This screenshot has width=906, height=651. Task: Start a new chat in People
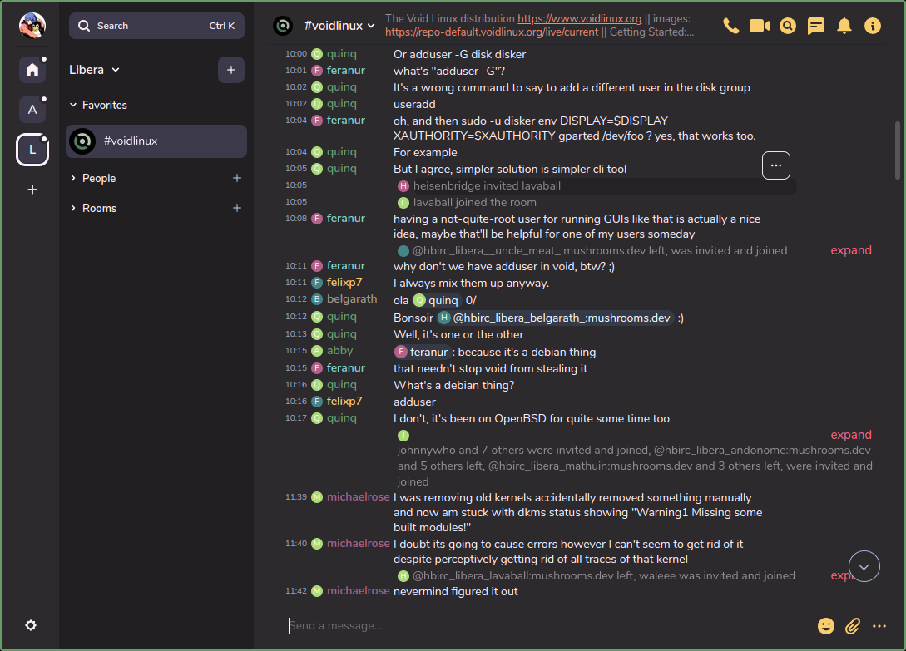click(x=237, y=178)
